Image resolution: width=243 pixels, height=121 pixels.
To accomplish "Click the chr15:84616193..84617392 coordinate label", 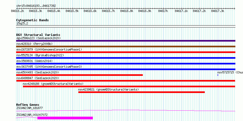I will point(36,6).
